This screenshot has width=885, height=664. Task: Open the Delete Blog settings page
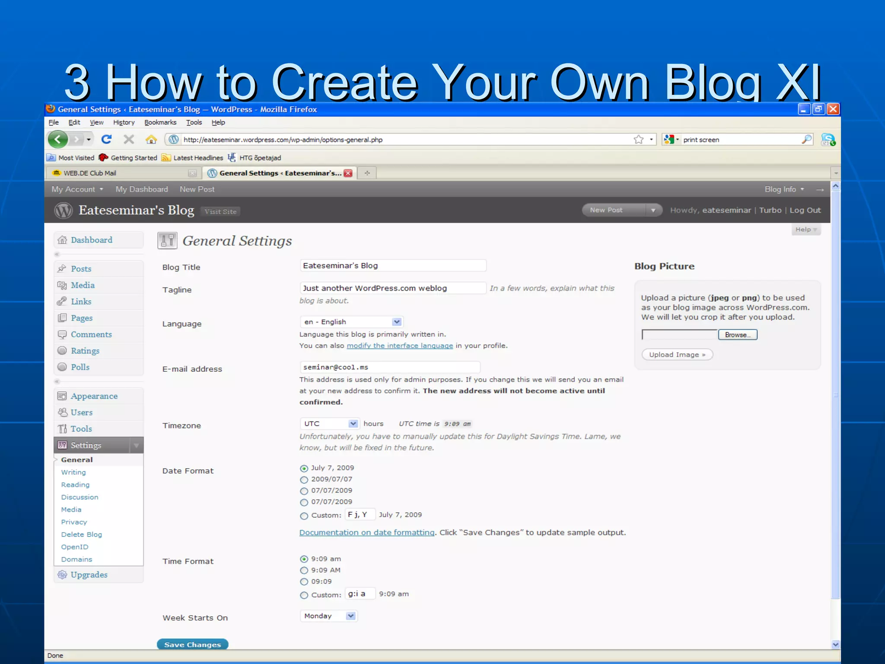(x=82, y=534)
